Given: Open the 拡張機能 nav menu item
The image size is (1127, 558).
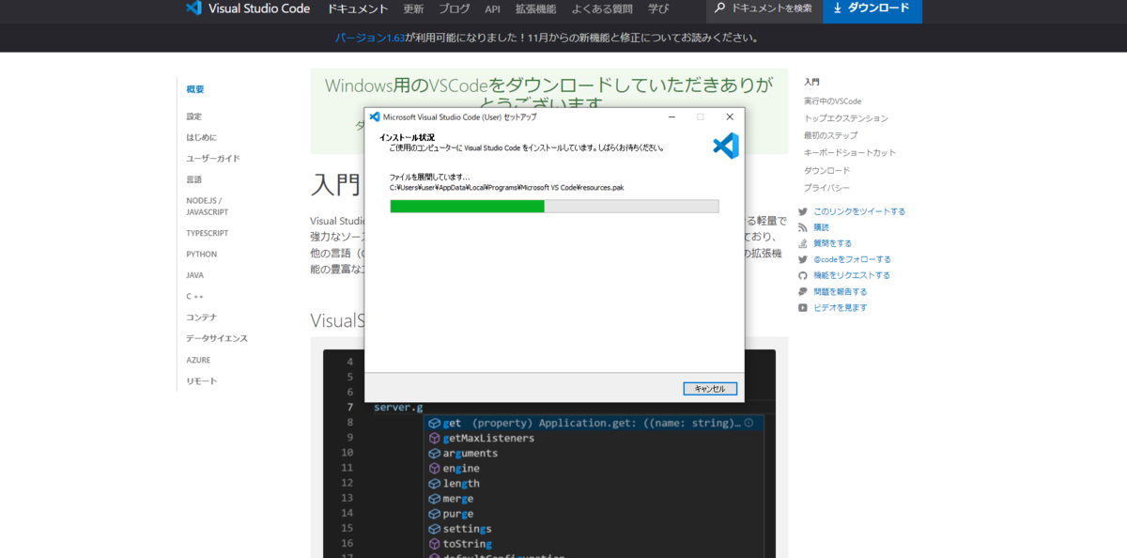Looking at the screenshot, I should pos(535,8).
